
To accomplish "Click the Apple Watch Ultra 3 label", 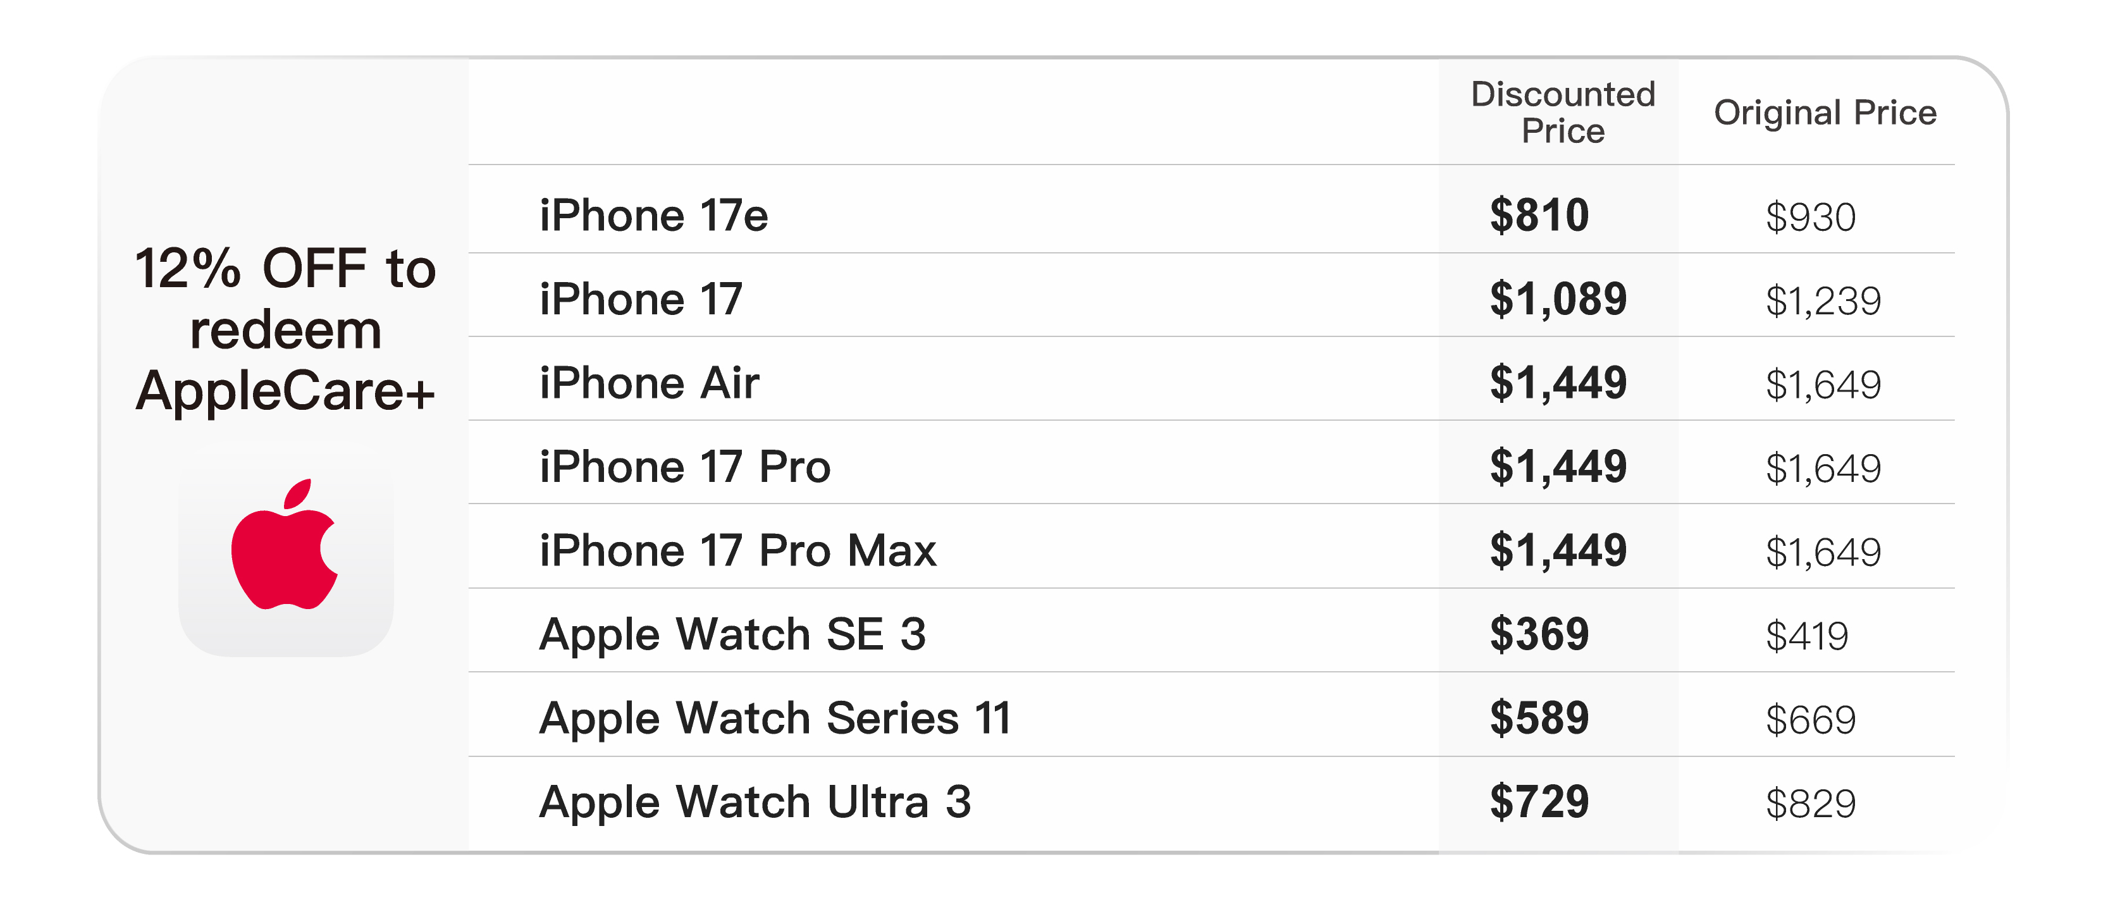I will [755, 802].
